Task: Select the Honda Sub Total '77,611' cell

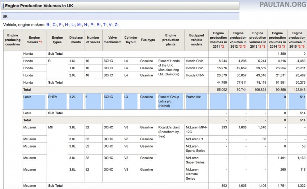Action: click(x=238, y=83)
